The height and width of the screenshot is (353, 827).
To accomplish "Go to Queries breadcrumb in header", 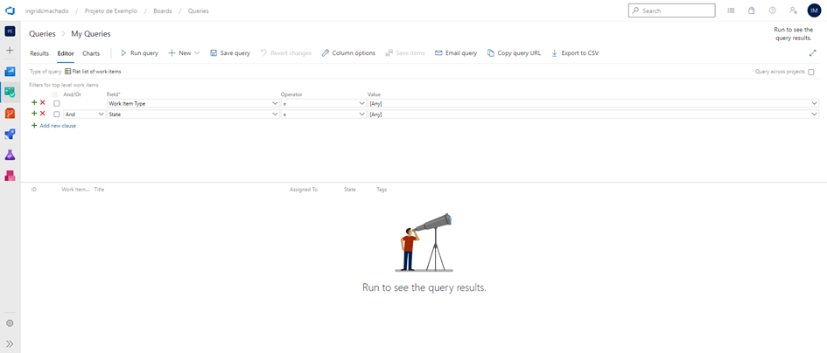I will point(199,10).
